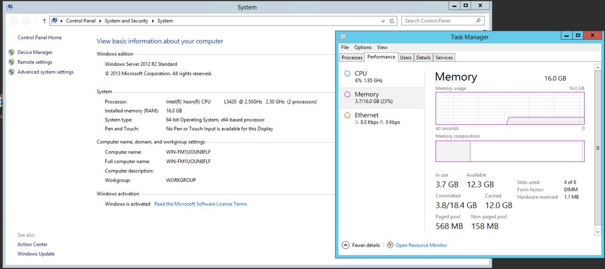Click the Task Manager vertical scrollbar thumb
Screen dimensions: 605x269
[x=598, y=148]
